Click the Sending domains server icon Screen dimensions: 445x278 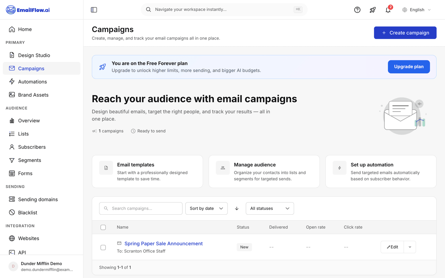12,199
